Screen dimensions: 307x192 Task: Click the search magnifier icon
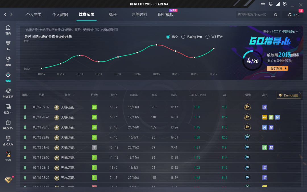(x=275, y=15)
